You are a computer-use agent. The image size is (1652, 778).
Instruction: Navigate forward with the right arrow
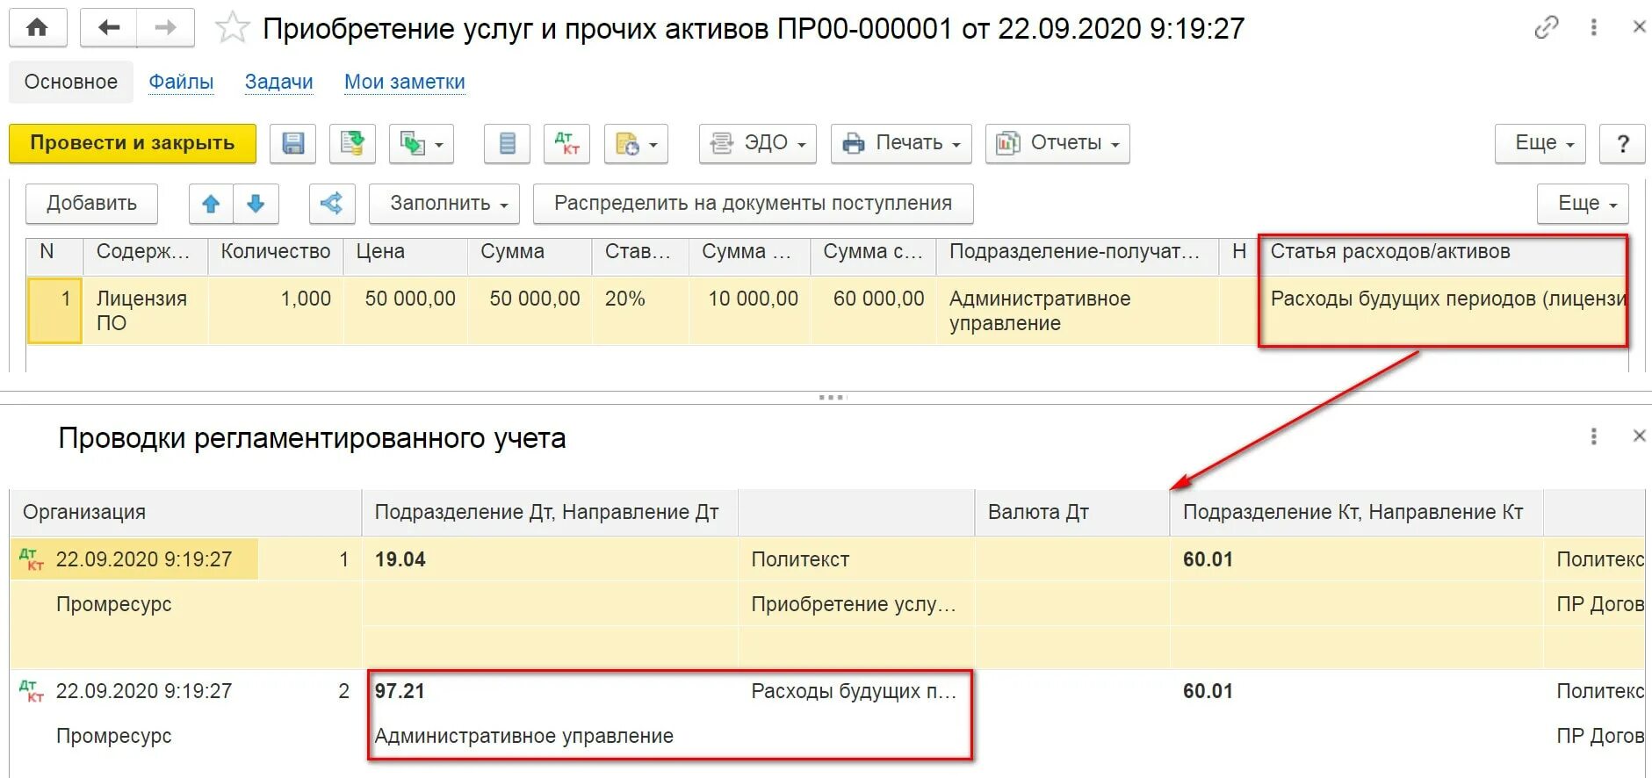click(x=165, y=28)
